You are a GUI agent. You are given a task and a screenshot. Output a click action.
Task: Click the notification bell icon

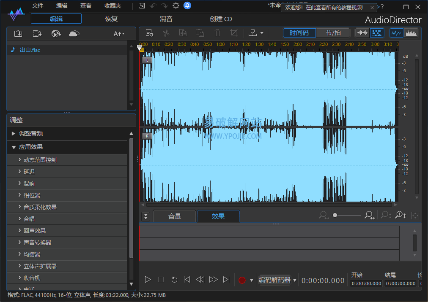[x=187, y=6]
